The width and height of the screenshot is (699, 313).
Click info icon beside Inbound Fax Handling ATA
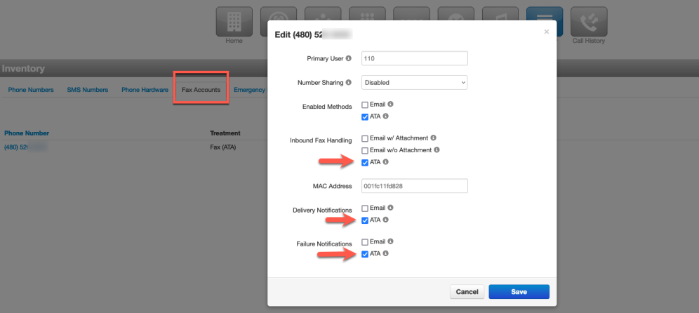385,162
